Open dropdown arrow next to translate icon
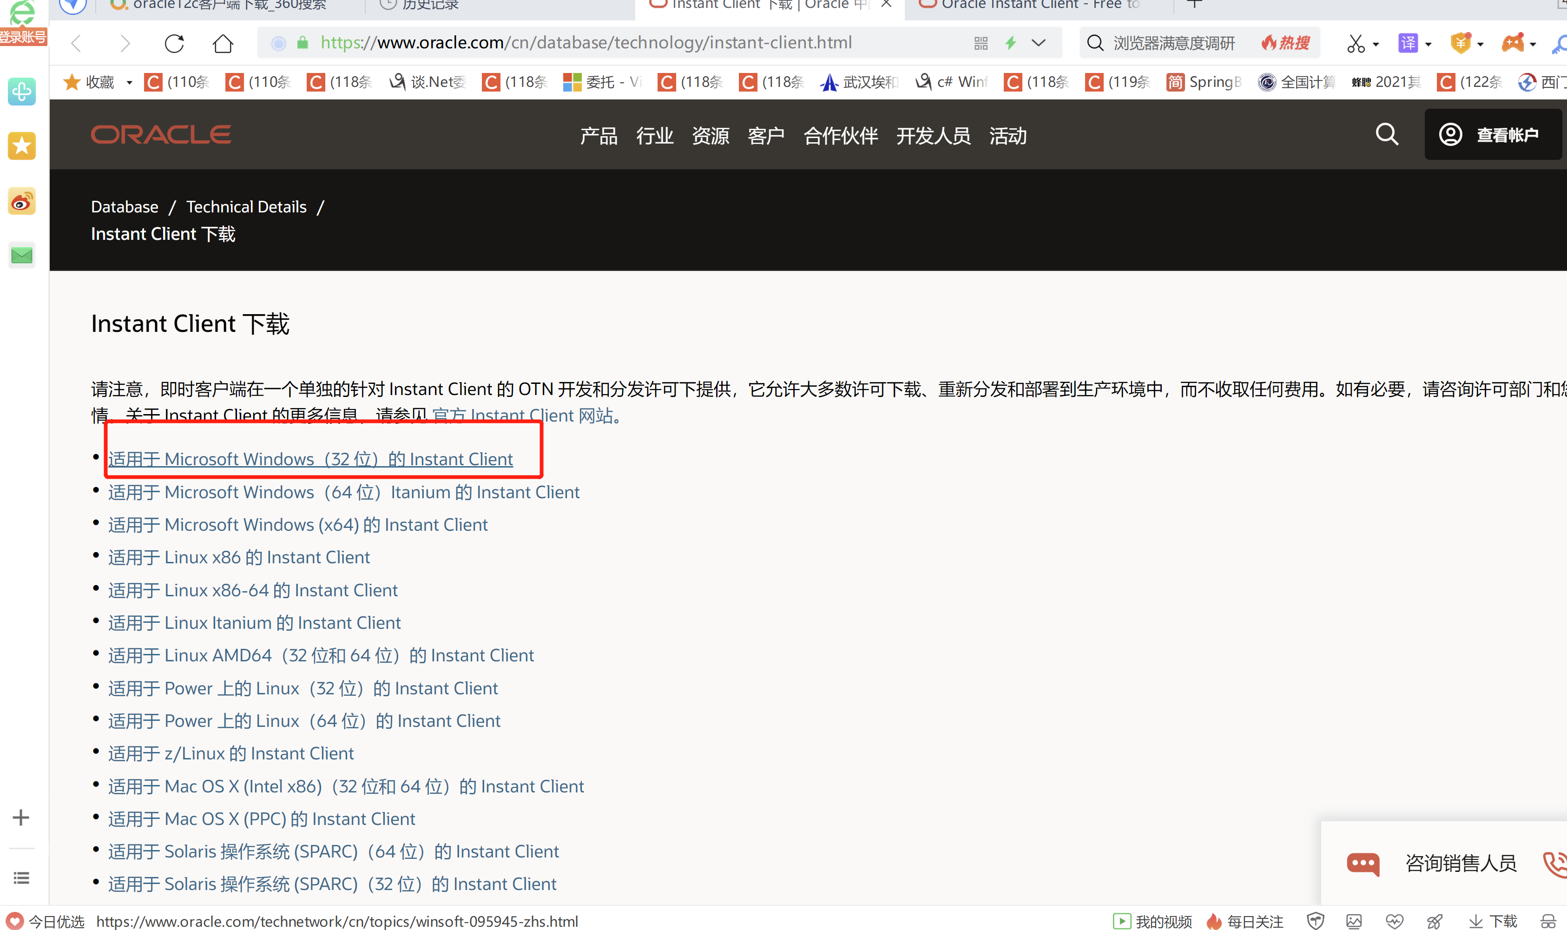The width and height of the screenshot is (1567, 930). [1428, 44]
